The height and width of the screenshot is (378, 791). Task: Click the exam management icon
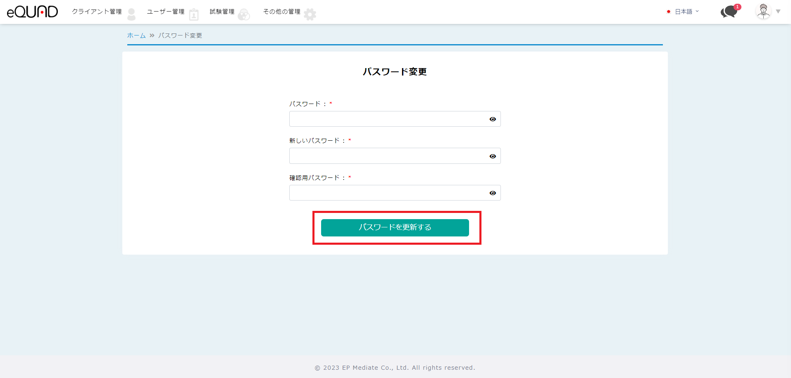tap(244, 14)
